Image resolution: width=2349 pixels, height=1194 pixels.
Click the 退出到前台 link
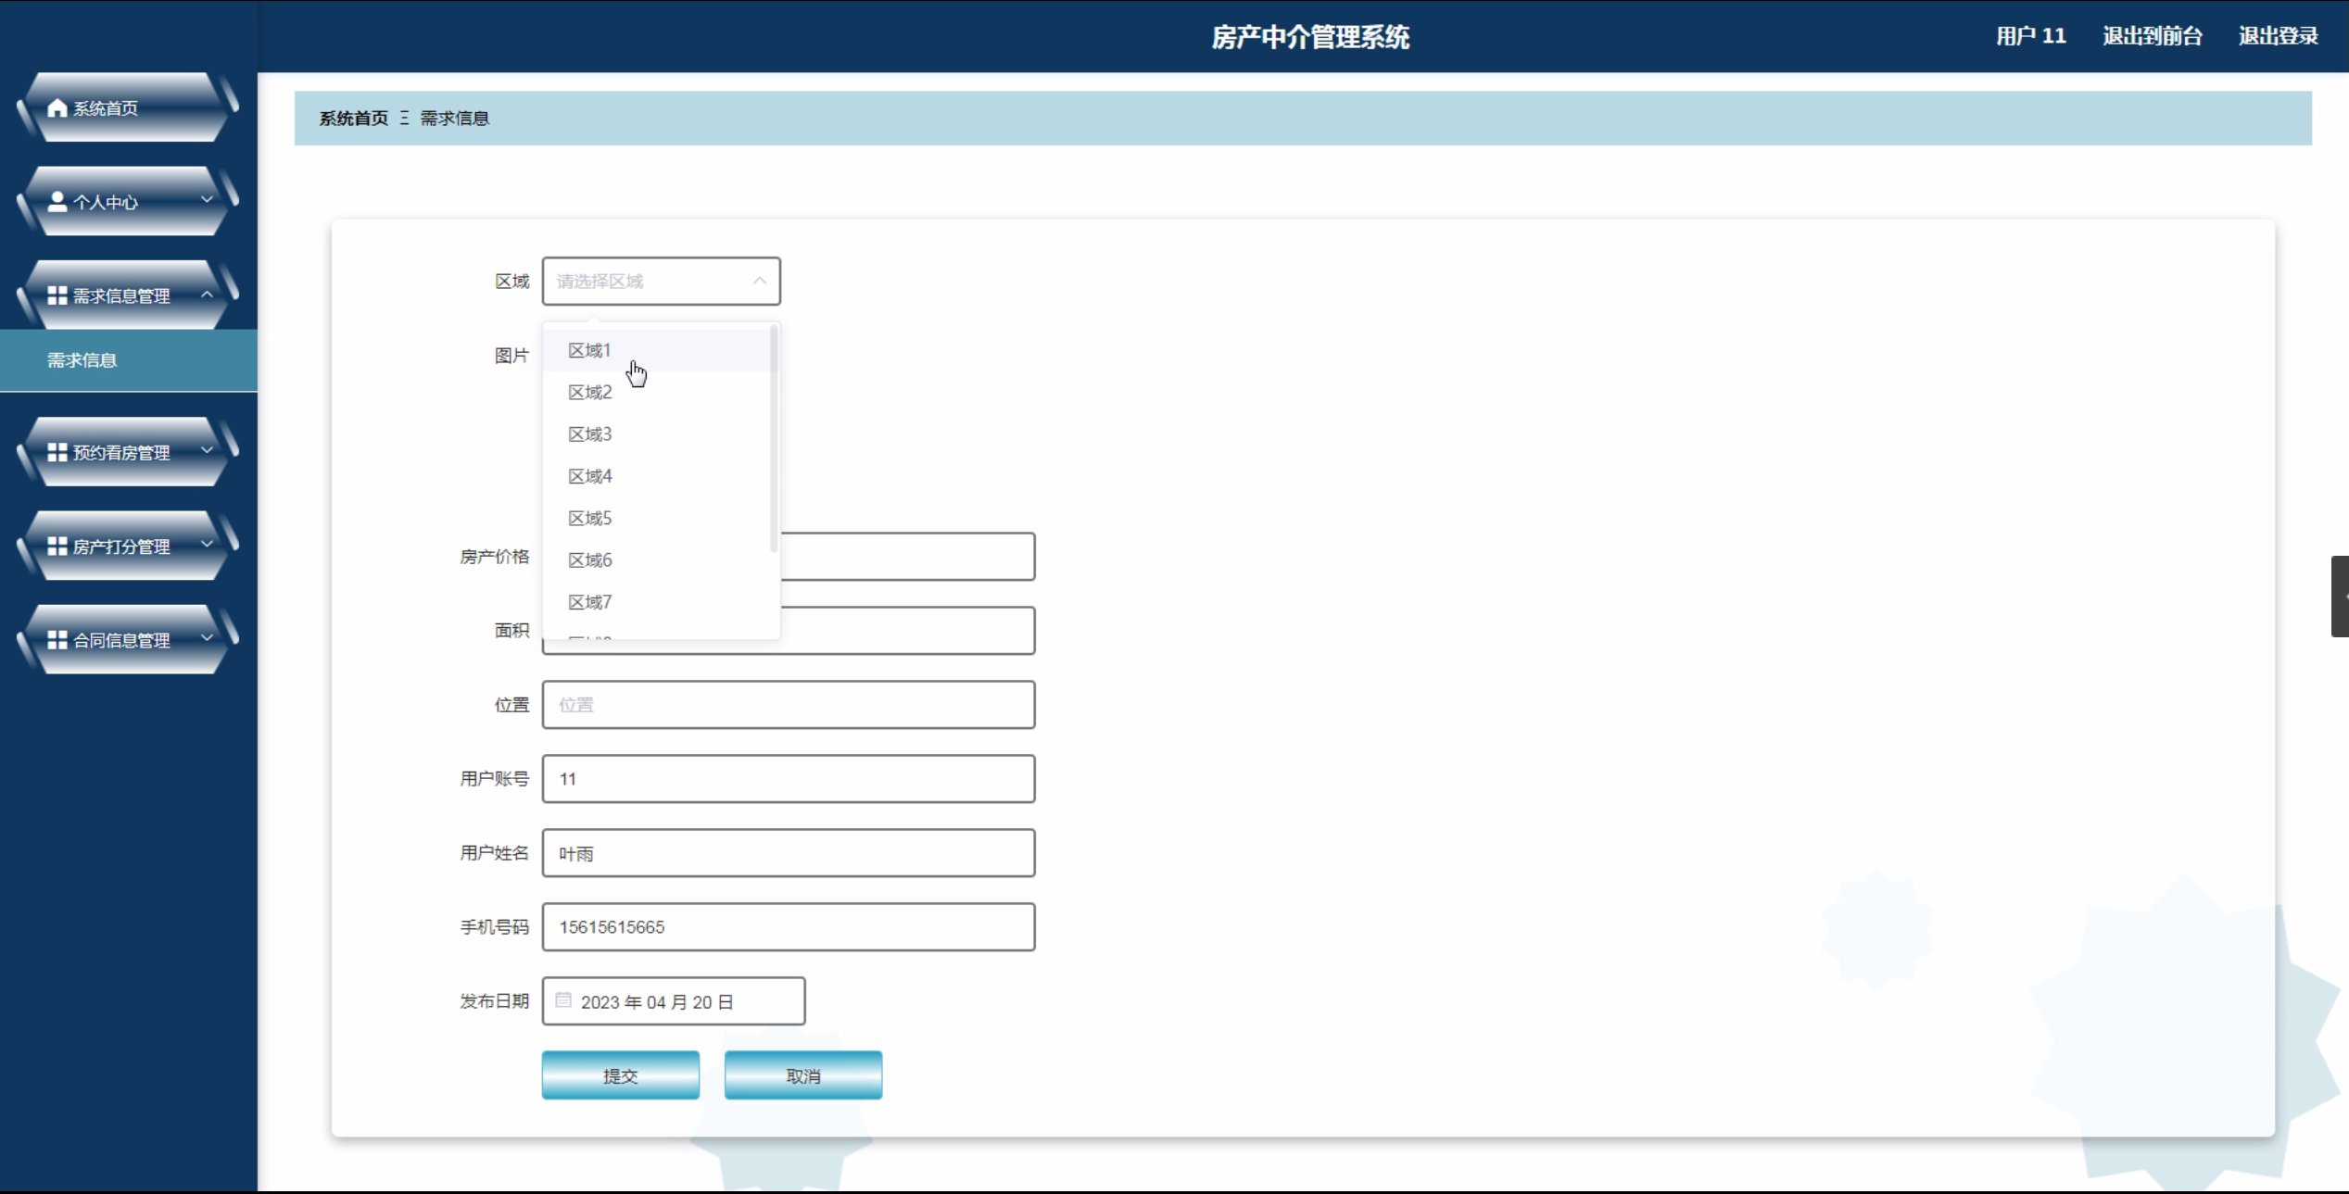[x=2152, y=36]
